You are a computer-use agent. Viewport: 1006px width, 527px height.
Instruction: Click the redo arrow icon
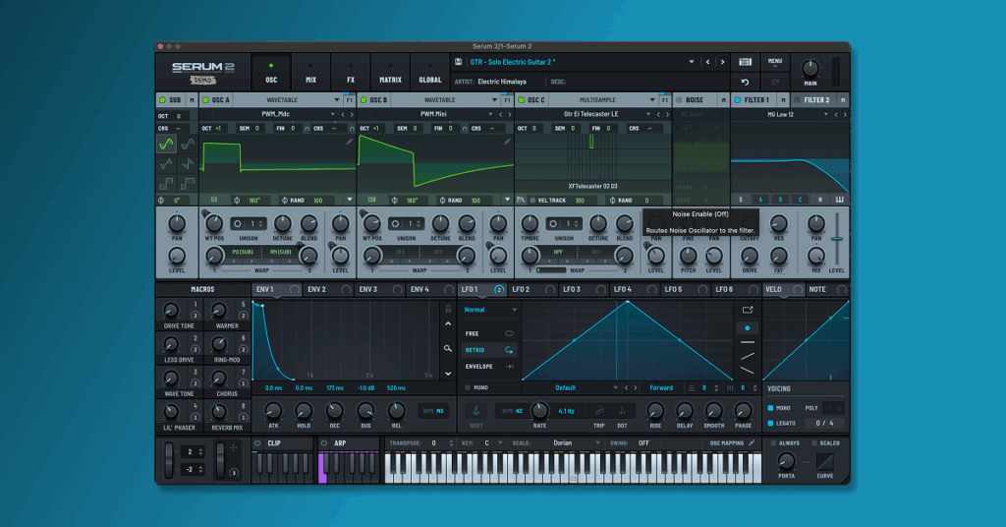coord(775,83)
